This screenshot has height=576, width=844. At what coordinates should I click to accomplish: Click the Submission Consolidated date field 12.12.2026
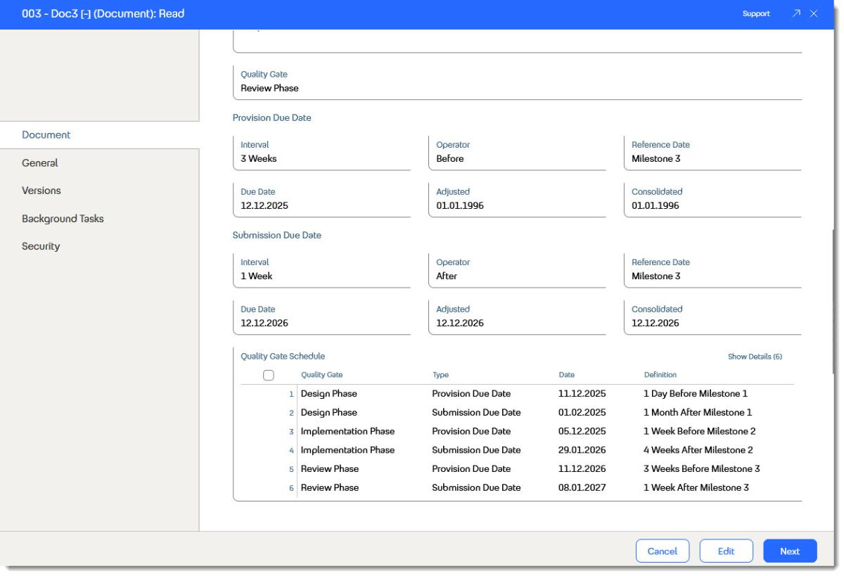(x=712, y=316)
